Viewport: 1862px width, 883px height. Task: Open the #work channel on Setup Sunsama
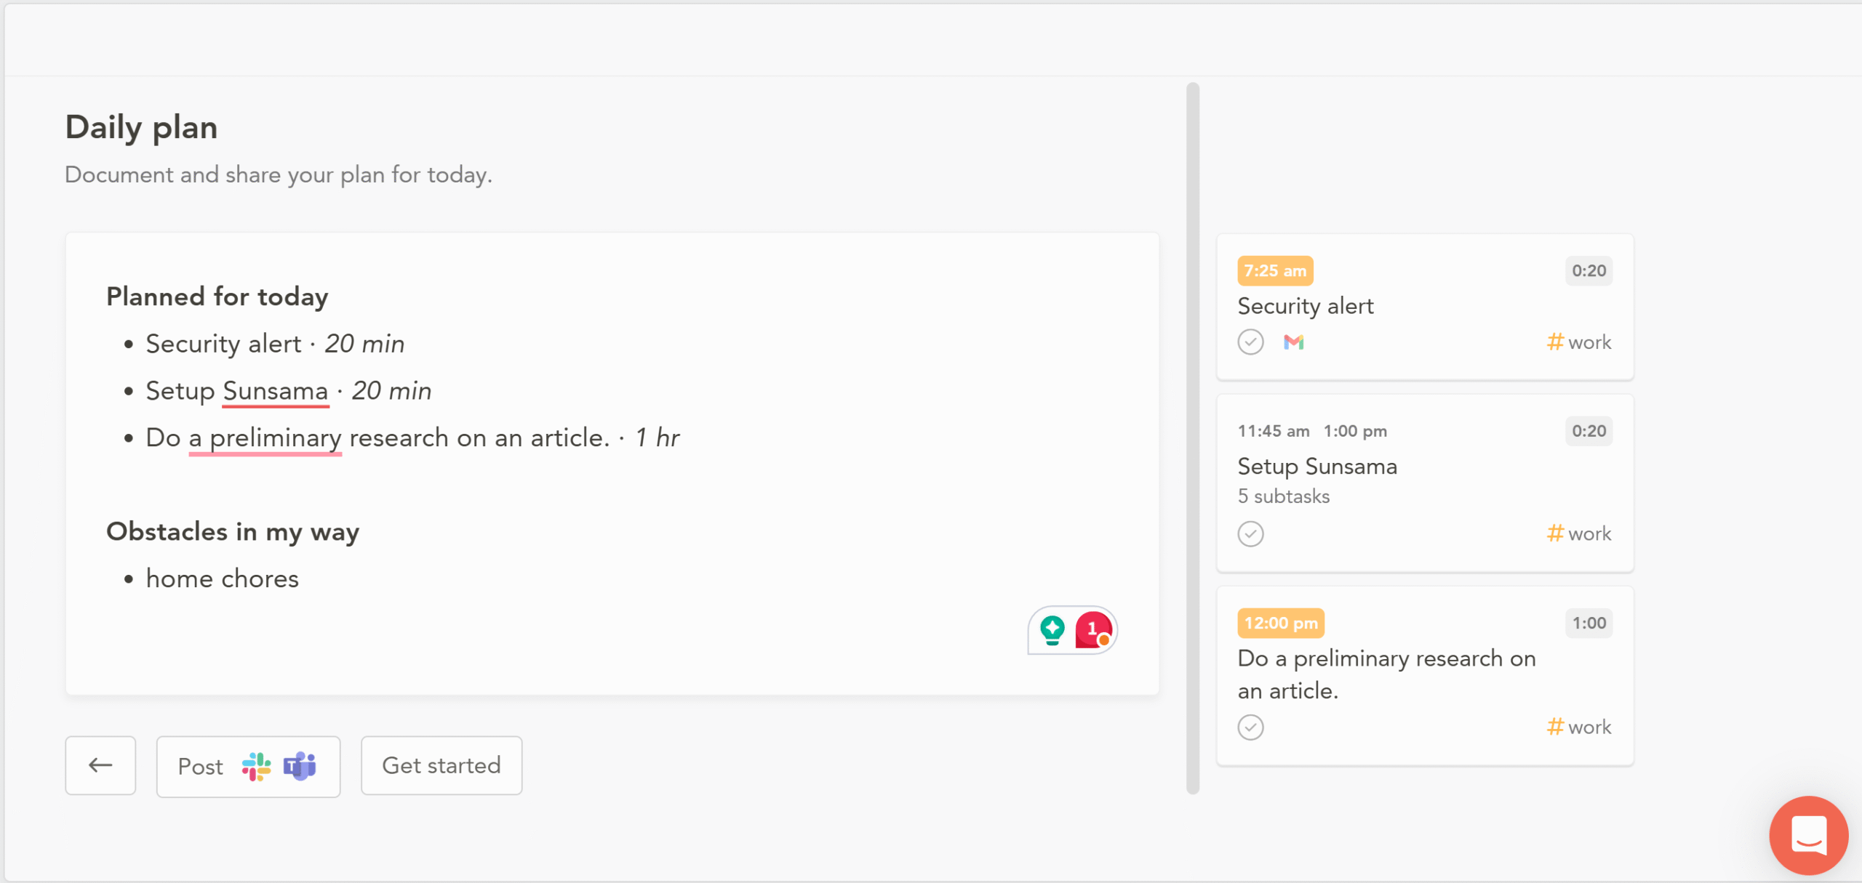point(1579,534)
